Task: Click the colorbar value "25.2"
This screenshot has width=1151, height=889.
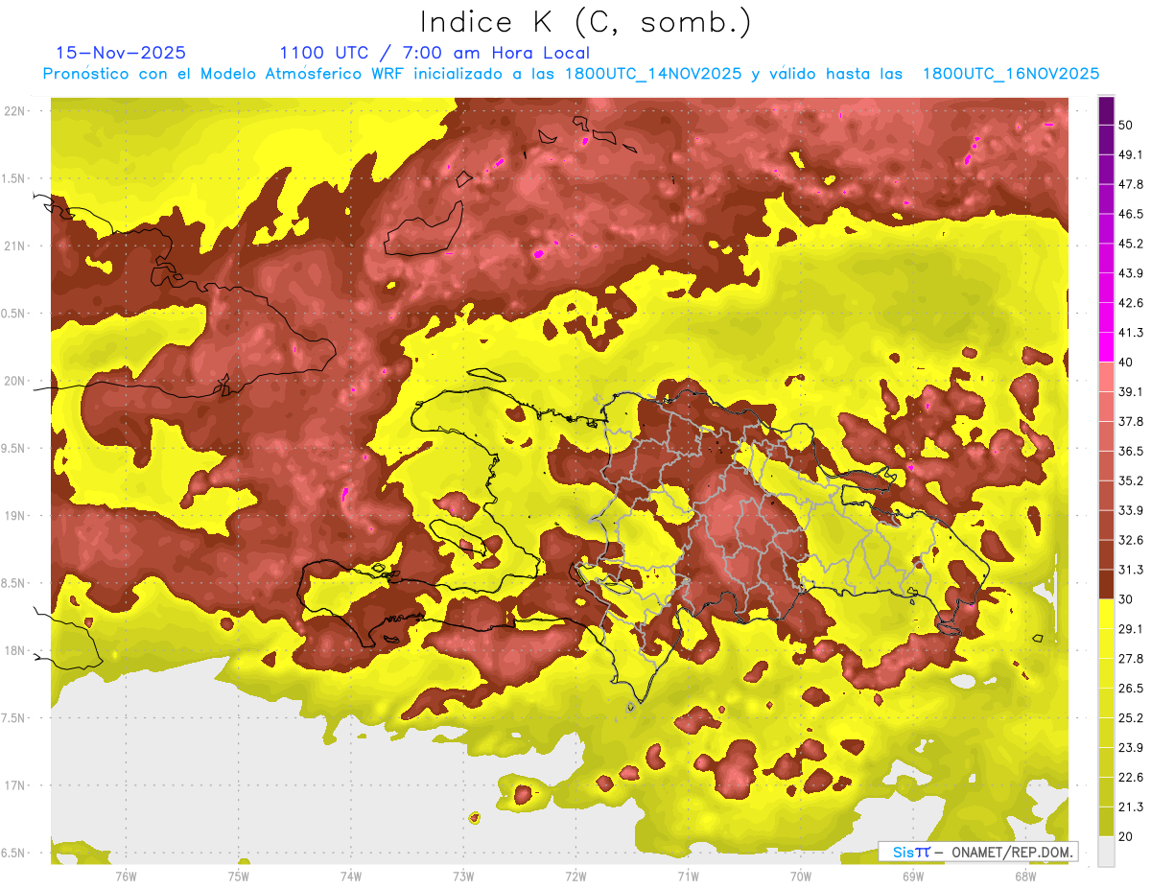Action: click(1130, 718)
